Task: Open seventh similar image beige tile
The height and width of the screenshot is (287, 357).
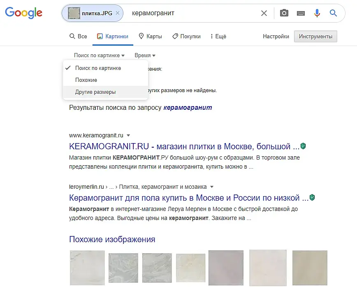Action: [310, 268]
